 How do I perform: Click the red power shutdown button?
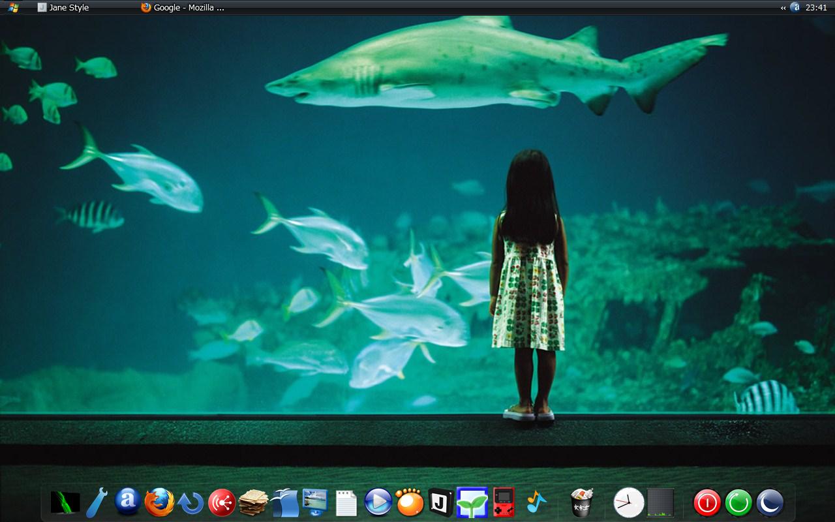pyautogui.click(x=707, y=503)
